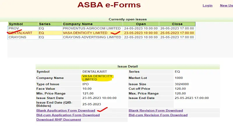
Task: Click the Open column header
Action: (141, 24)
